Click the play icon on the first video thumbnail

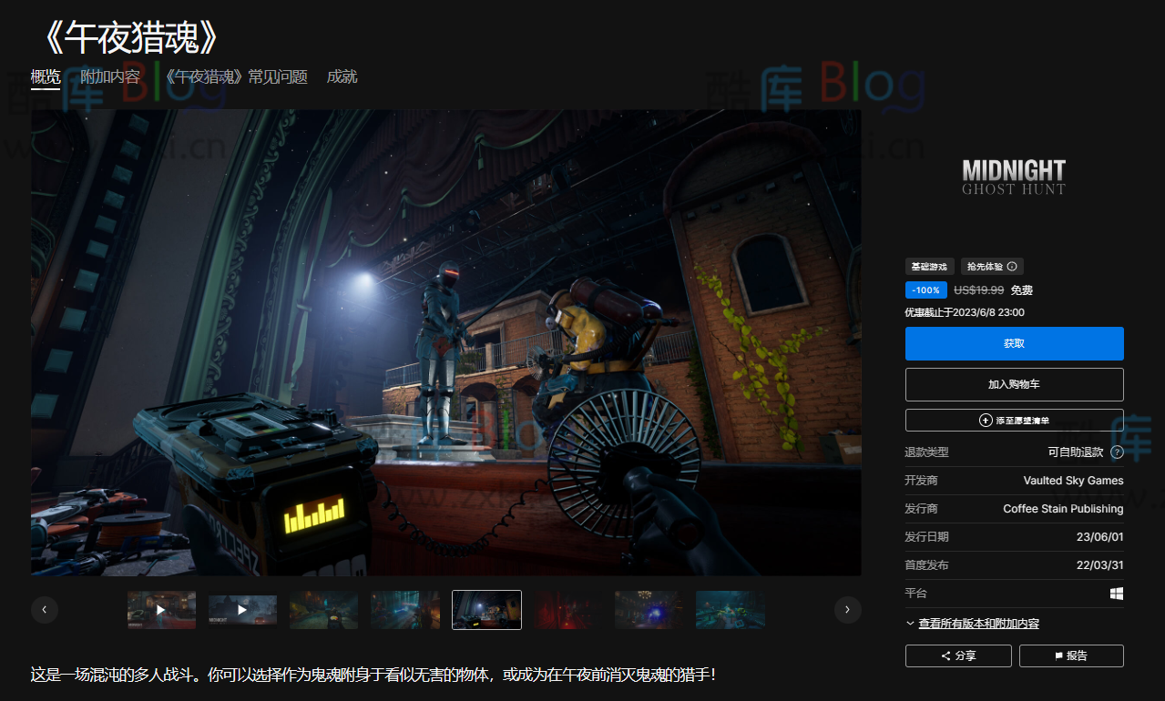160,609
